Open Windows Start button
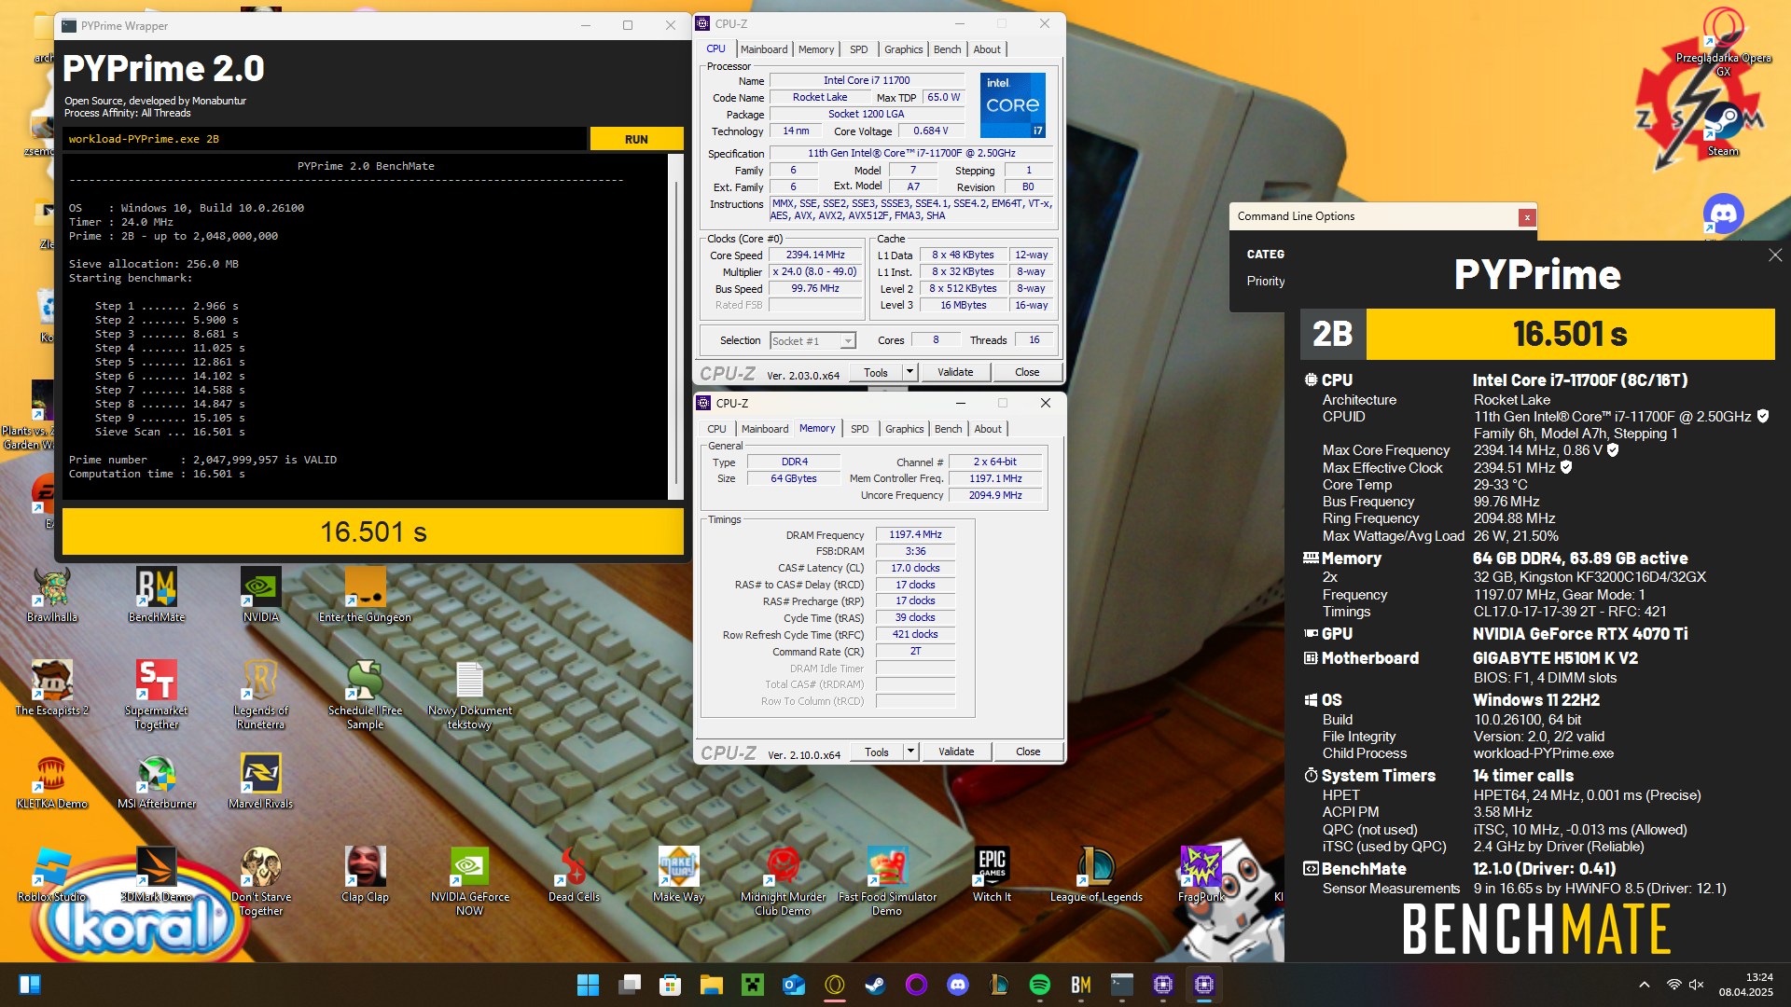The height and width of the screenshot is (1007, 1791). click(588, 985)
